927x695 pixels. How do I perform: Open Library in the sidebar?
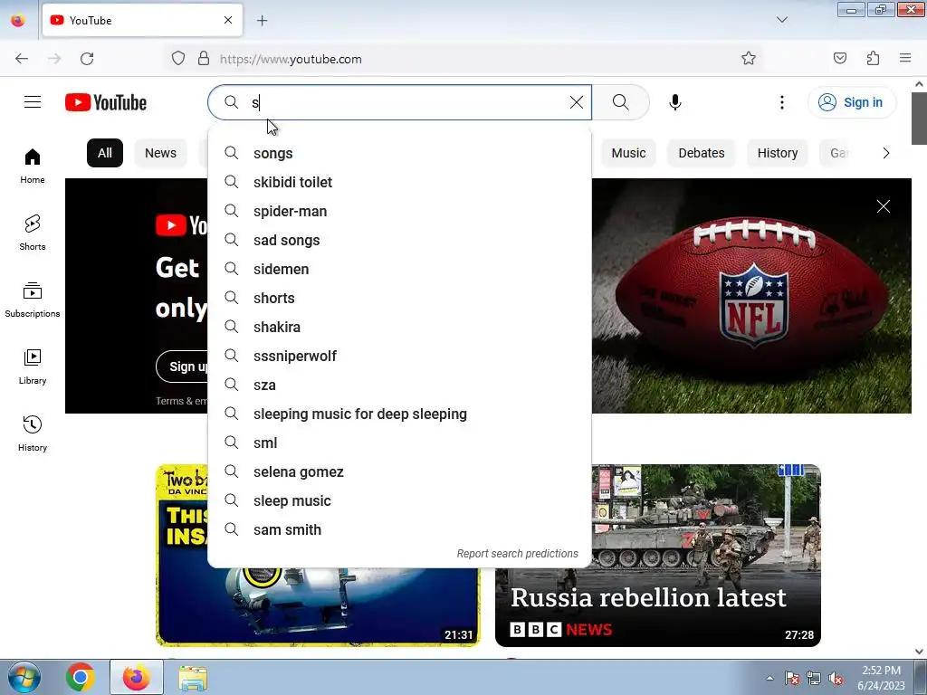tap(33, 367)
